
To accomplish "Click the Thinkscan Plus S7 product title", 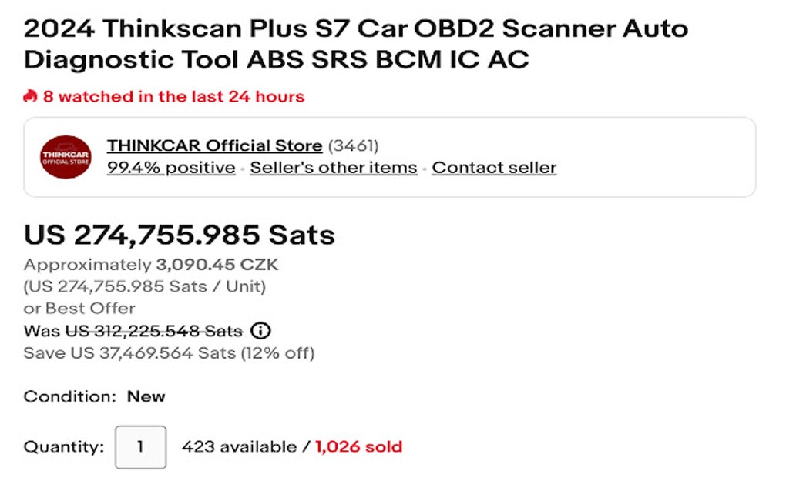I will pos(355,44).
